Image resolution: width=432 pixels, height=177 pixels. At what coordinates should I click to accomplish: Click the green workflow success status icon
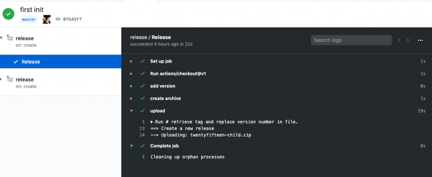[x=8, y=14]
